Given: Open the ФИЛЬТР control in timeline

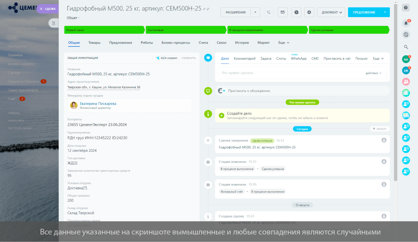Looking at the screenshot, I should point(380,129).
